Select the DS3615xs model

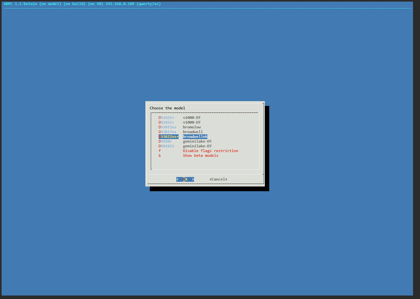(x=167, y=127)
